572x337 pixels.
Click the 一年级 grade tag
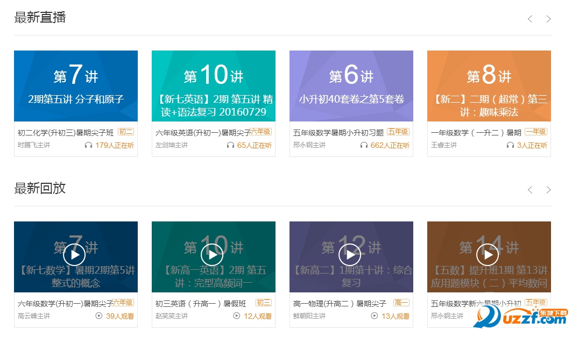(536, 132)
